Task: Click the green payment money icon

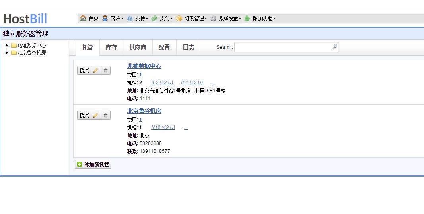Action: coord(154,18)
